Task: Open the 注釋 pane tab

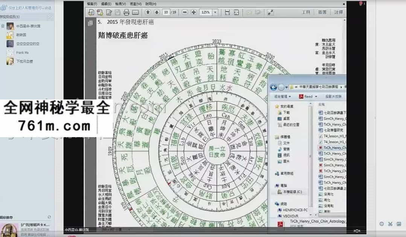Action: click(x=339, y=12)
